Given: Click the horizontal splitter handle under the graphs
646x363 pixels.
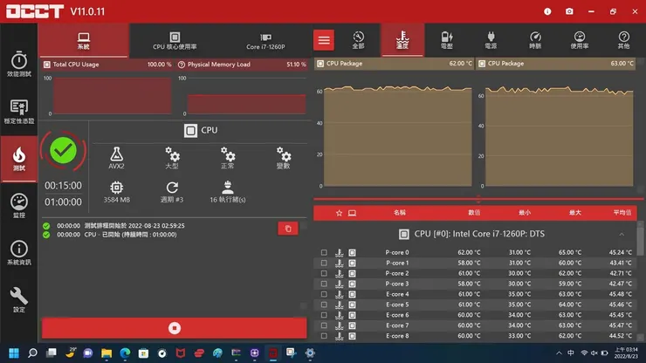Looking at the screenshot, I should [478, 199].
